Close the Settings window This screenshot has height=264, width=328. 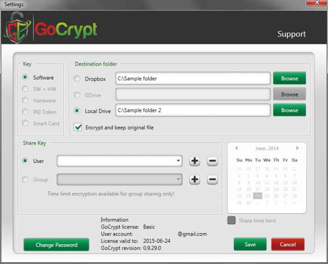pos(317,3)
